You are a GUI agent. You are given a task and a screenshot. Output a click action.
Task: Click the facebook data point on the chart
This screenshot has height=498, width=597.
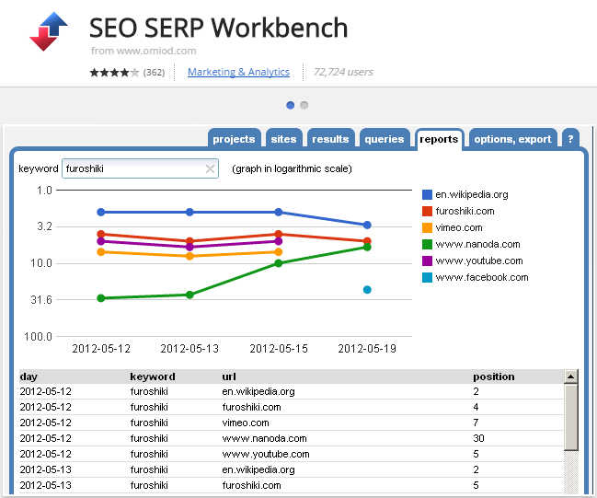pyautogui.click(x=367, y=290)
